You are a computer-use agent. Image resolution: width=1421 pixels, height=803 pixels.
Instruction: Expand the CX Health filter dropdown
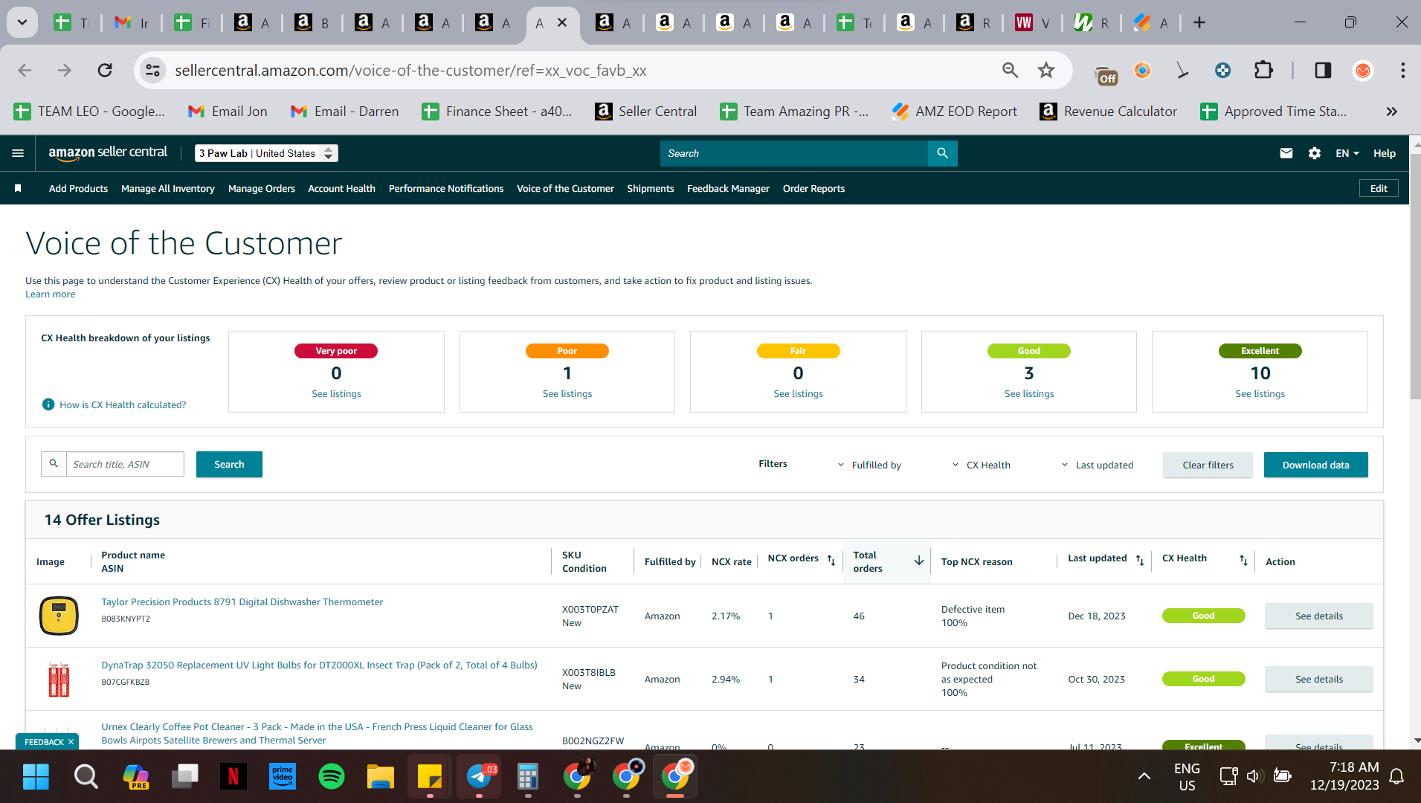tap(982, 465)
